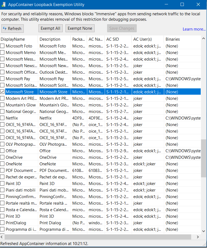Select the PinningConfirm... row name
Viewport: 207px width, 248px height.
click(x=21, y=197)
